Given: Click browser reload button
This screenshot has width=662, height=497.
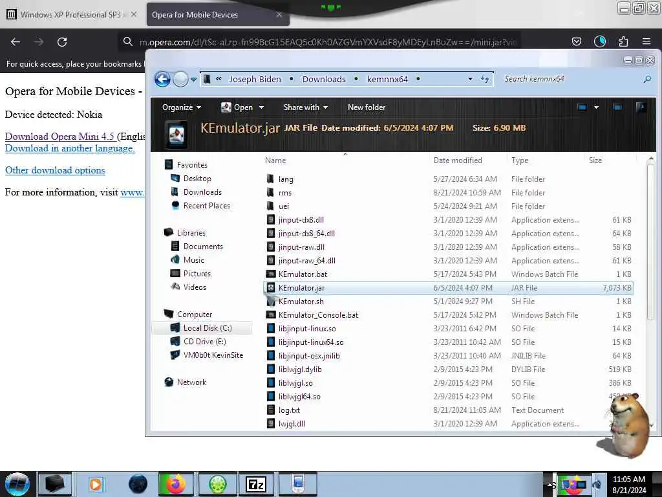Looking at the screenshot, I should (x=62, y=42).
